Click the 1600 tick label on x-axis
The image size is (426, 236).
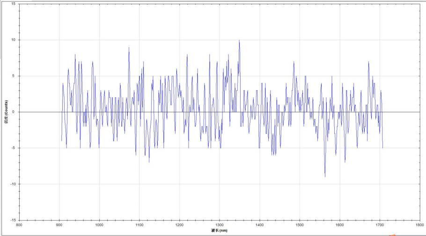(340, 225)
